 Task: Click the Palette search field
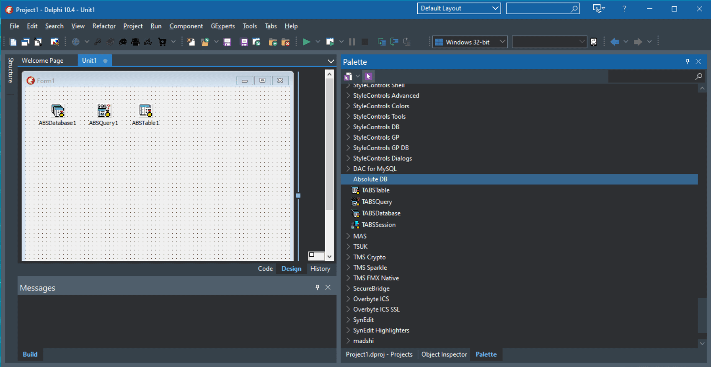(x=656, y=76)
